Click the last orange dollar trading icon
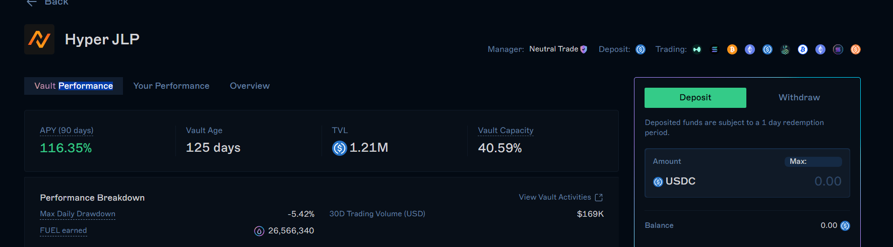The image size is (893, 247). click(x=856, y=49)
